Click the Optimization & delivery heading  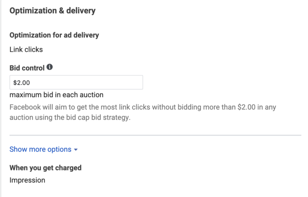click(x=53, y=11)
